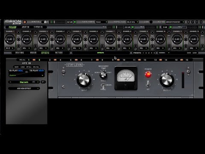This screenshot has height=154, width=205.
Task: Click the Channel 12 gain knob
Action: (194, 39)
